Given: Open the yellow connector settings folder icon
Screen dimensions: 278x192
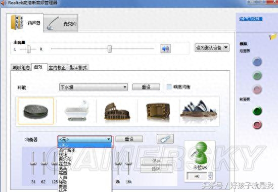Looking at the screenshot, I should tap(273, 36).
